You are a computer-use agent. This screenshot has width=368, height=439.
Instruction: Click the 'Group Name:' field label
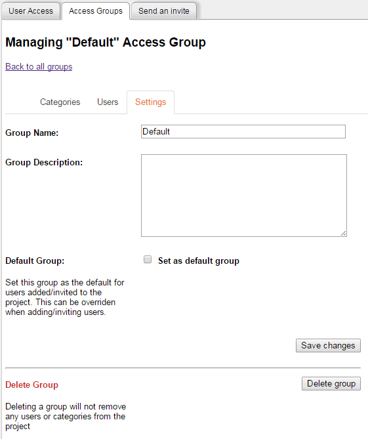click(32, 133)
